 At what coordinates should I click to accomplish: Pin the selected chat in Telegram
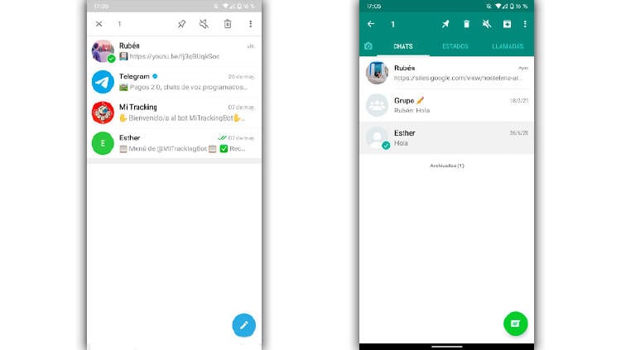pos(182,24)
